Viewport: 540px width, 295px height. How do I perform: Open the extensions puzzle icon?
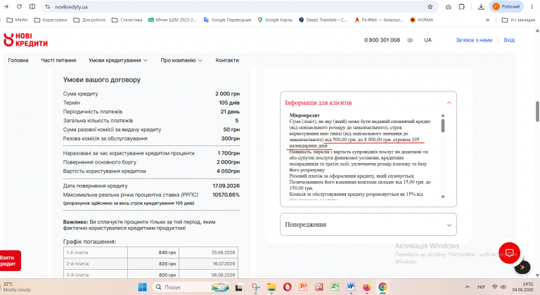click(x=461, y=6)
